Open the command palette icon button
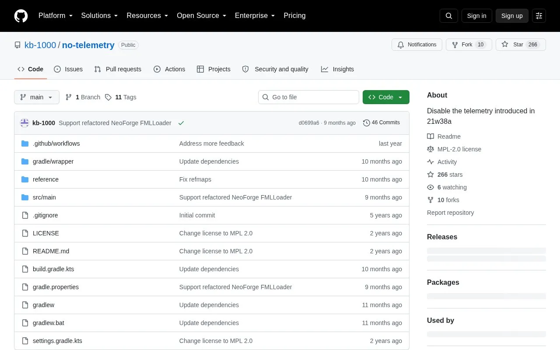The image size is (560, 350). 539,16
